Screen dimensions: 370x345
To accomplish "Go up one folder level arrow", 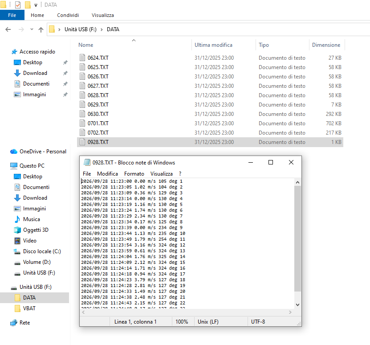I will [x=41, y=29].
